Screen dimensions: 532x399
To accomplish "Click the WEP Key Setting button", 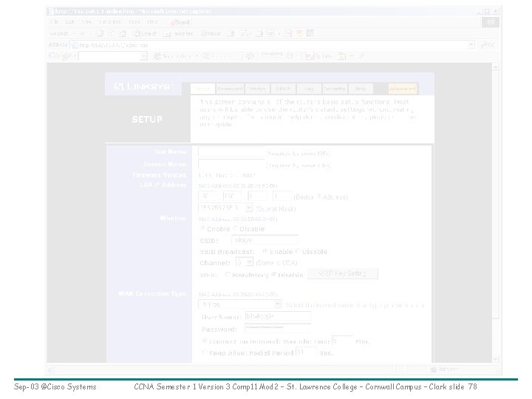I will (x=342, y=273).
